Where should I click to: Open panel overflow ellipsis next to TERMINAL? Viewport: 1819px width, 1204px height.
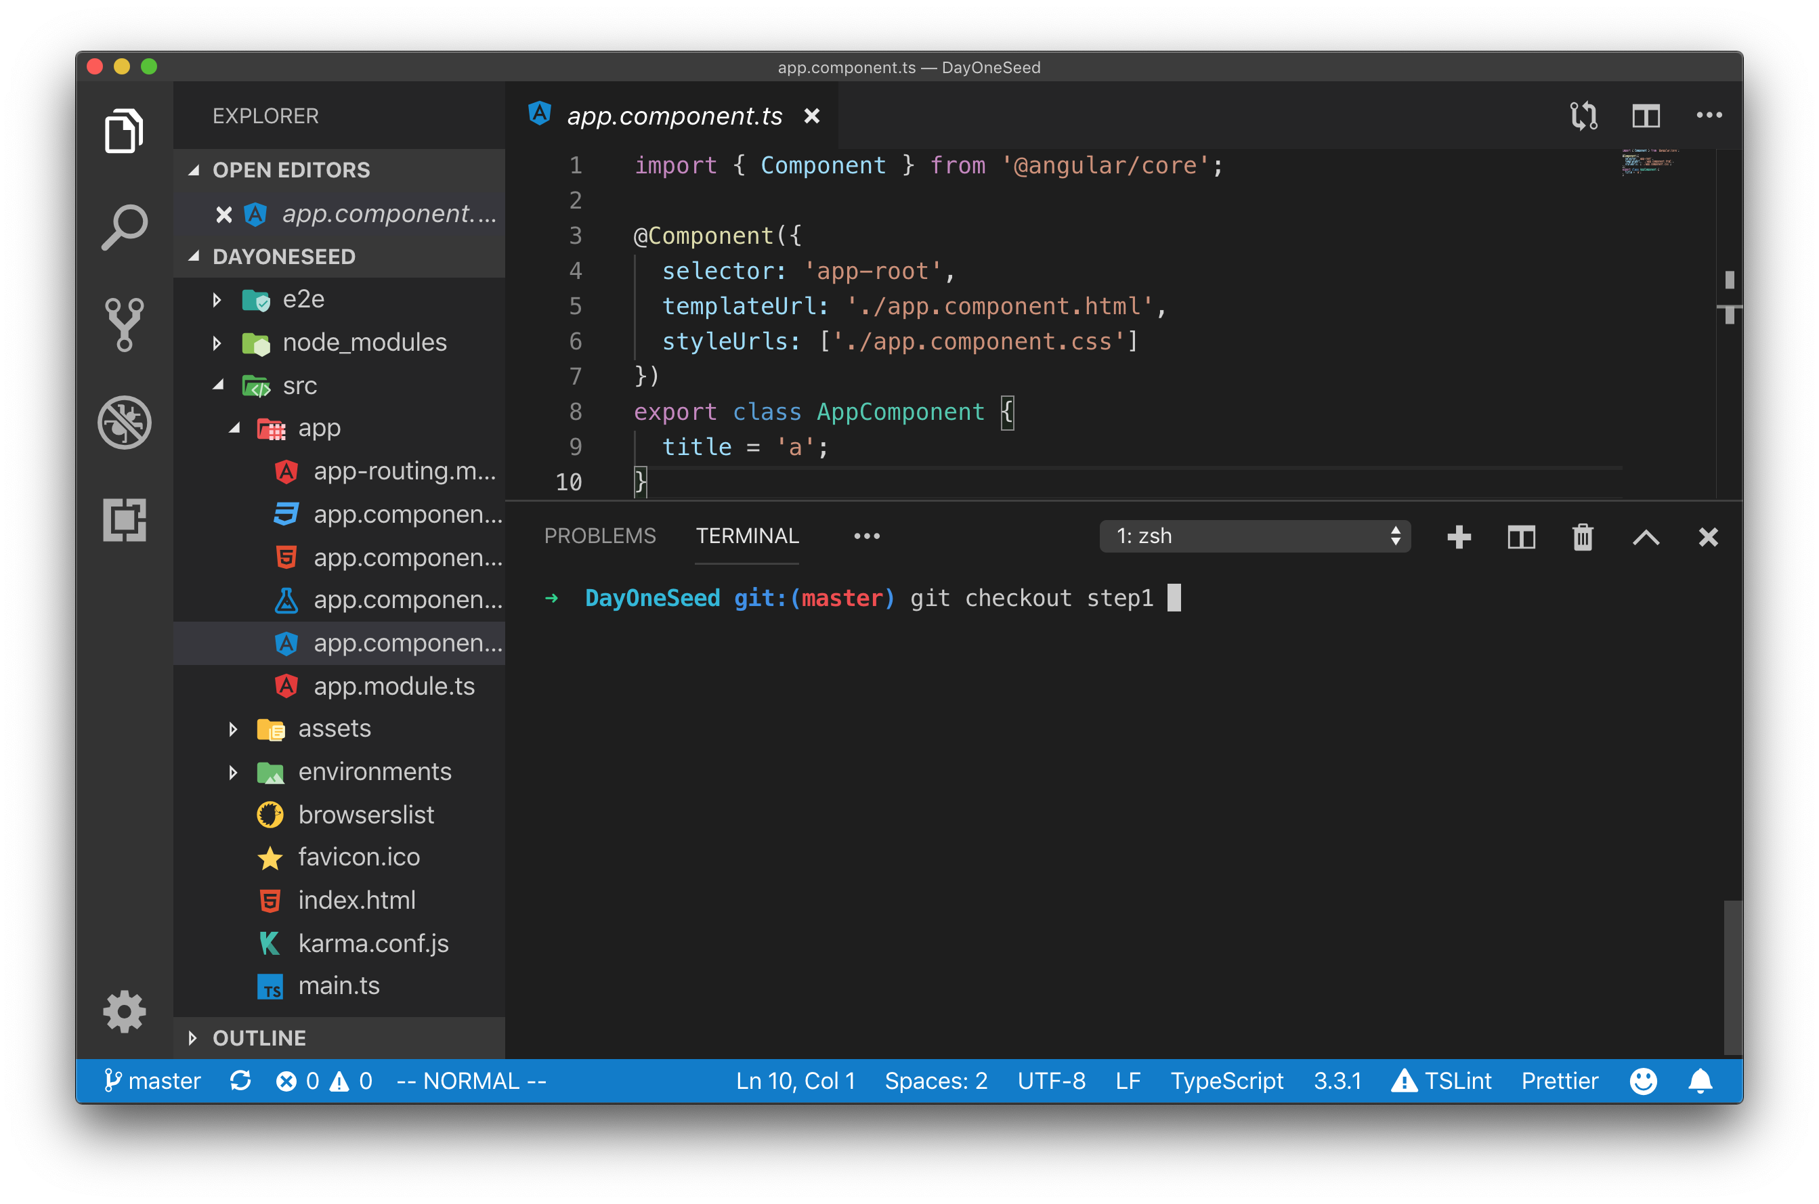[x=867, y=536]
